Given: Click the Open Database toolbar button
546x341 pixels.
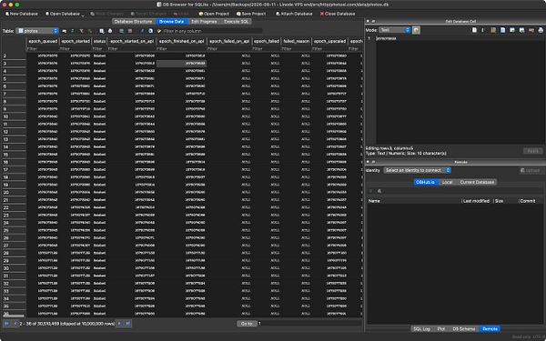Looking at the screenshot, I should click(x=63, y=14).
